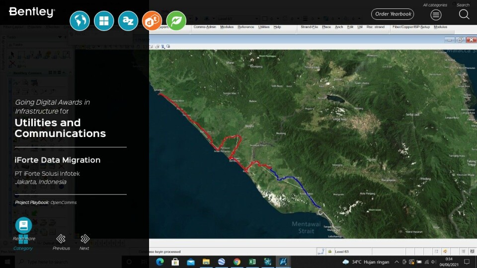Click the A-Z index icon
The width and height of the screenshot is (477, 268).
coord(128,21)
